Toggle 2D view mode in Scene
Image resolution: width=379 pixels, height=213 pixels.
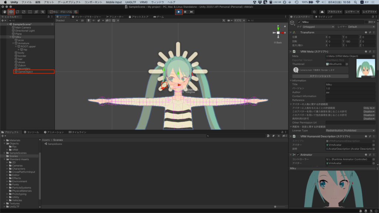82,21
